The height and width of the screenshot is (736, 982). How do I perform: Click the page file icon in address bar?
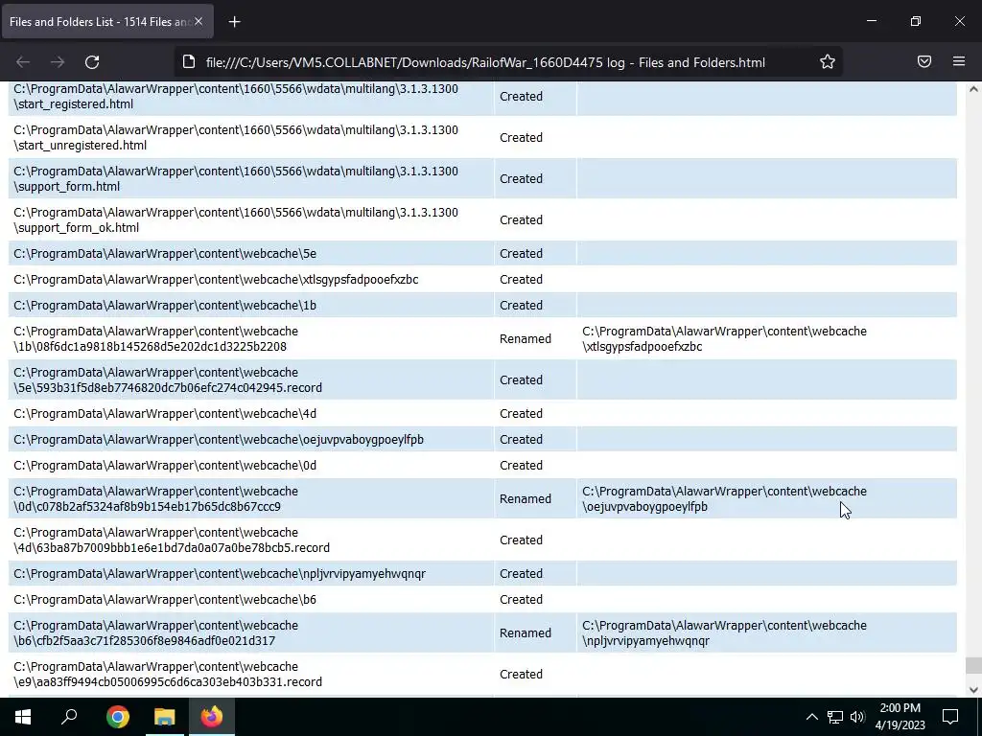pyautogui.click(x=189, y=62)
